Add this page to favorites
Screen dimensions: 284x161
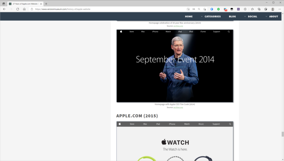205,9
